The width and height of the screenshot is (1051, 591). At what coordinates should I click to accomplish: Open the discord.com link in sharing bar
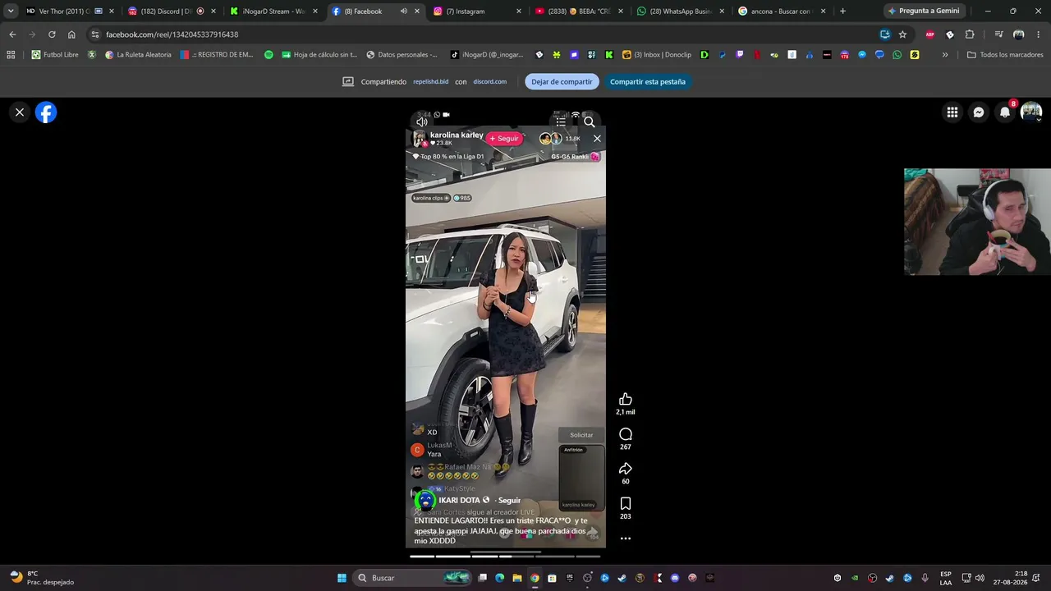point(489,82)
